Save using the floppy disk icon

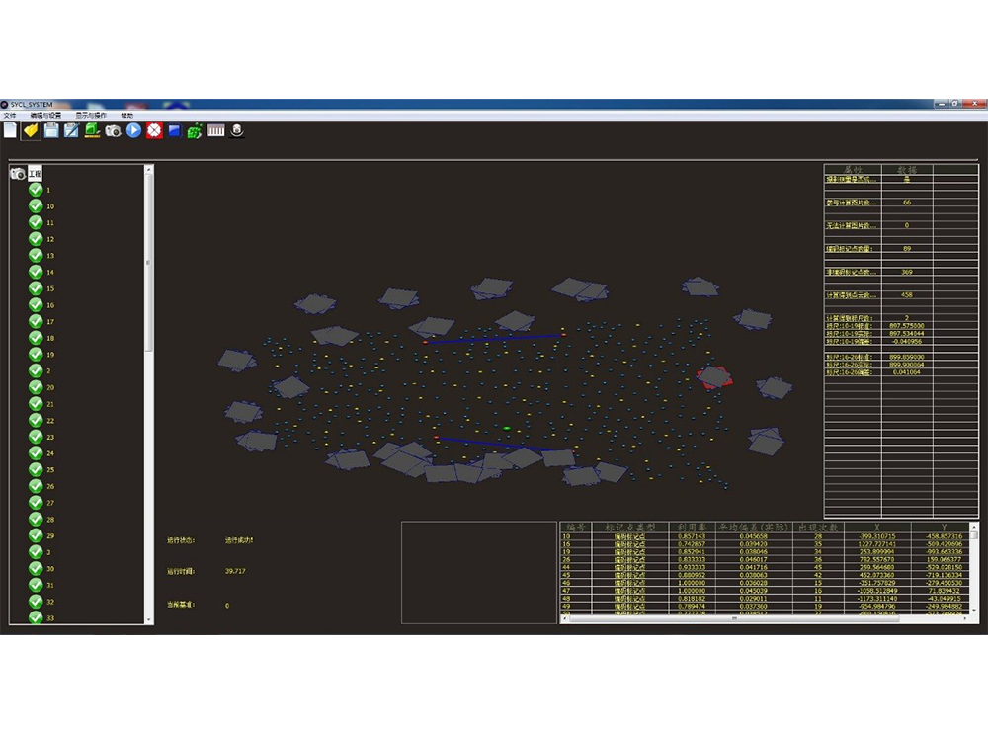point(51,130)
